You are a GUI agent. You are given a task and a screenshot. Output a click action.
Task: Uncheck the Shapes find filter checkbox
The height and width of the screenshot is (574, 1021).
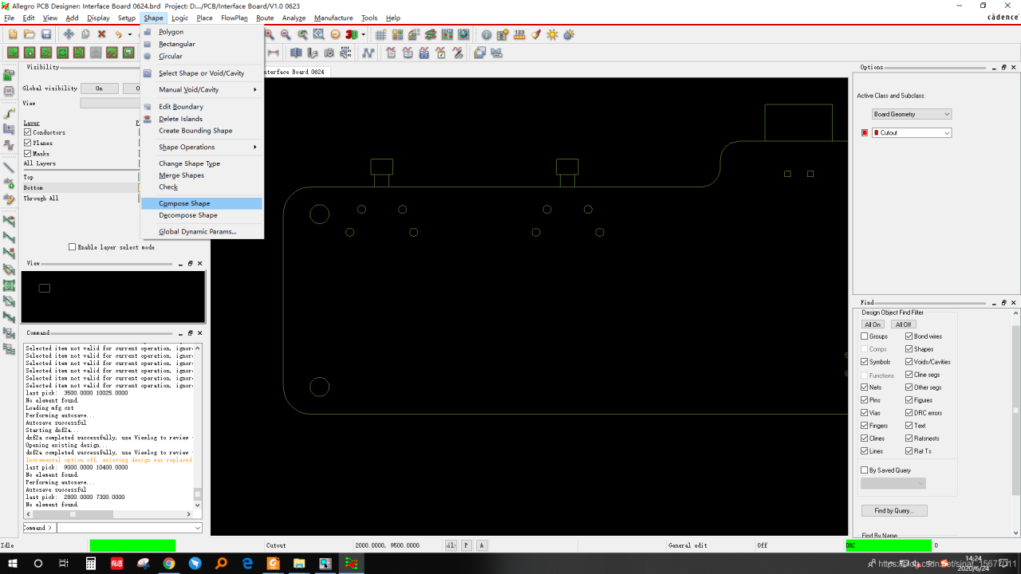pyautogui.click(x=909, y=349)
